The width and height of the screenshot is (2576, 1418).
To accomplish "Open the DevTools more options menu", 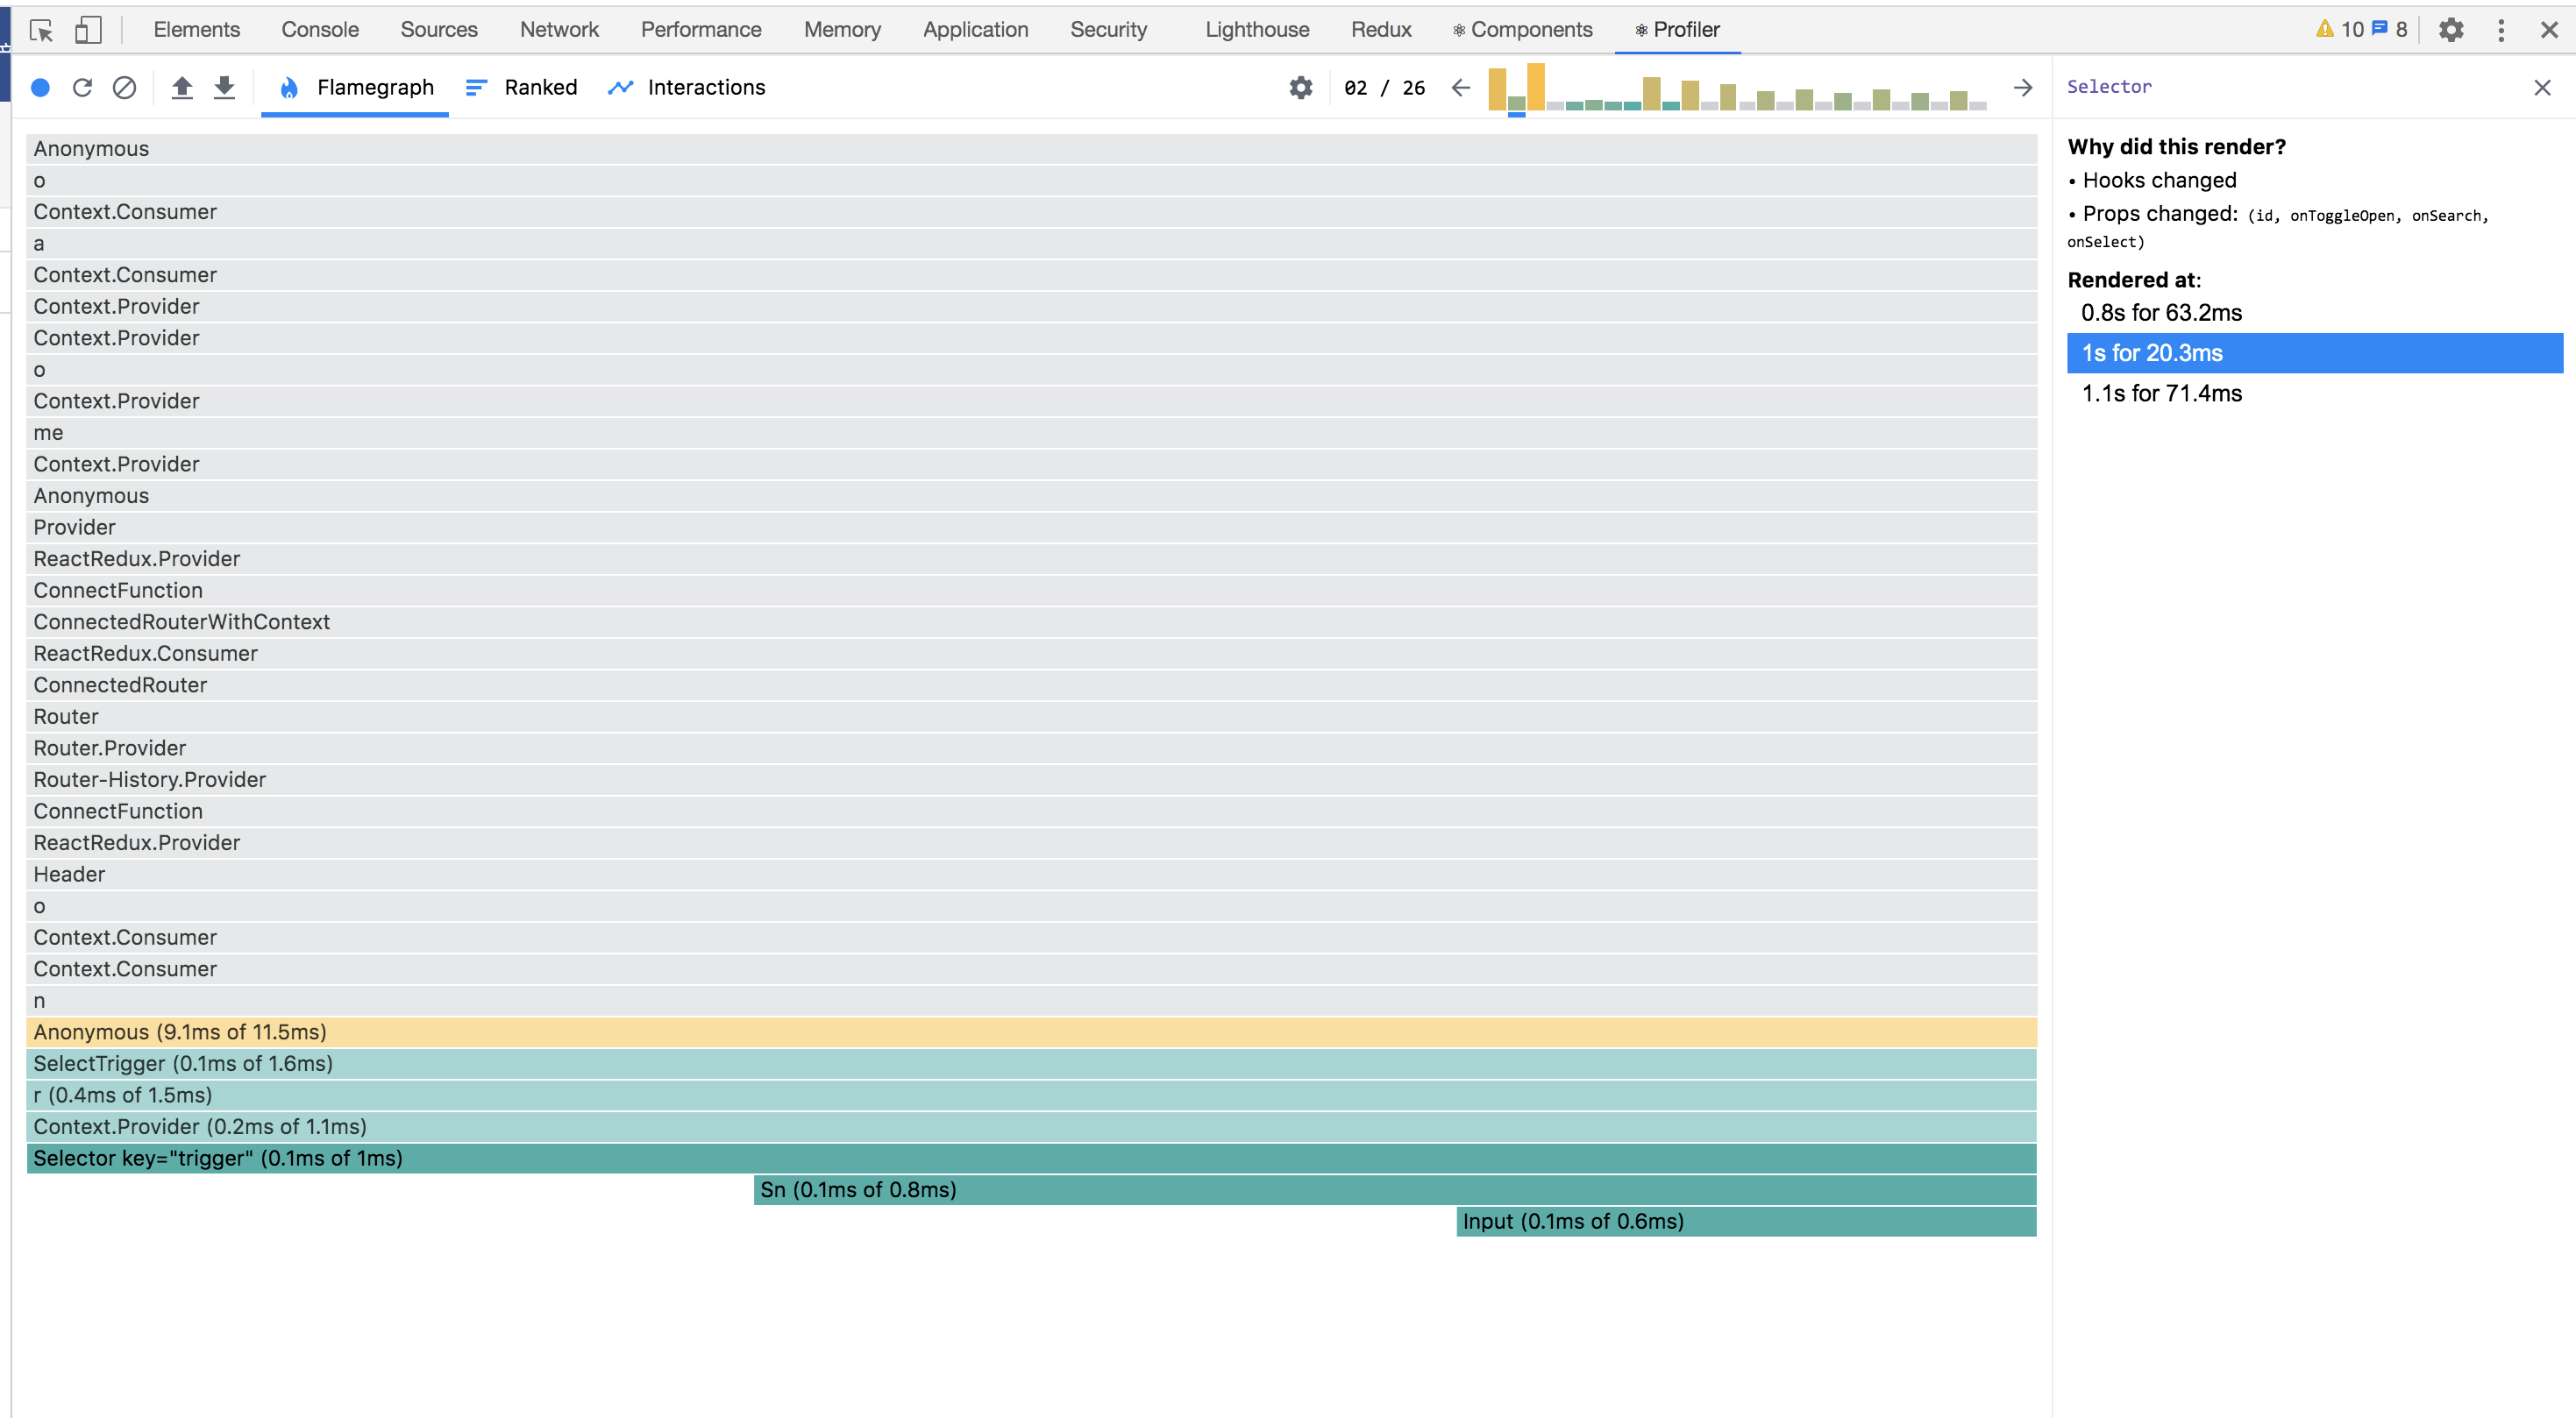I will (x=2501, y=30).
